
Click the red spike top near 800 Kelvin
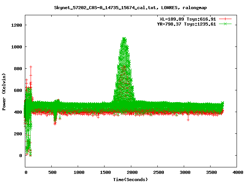point(31,67)
